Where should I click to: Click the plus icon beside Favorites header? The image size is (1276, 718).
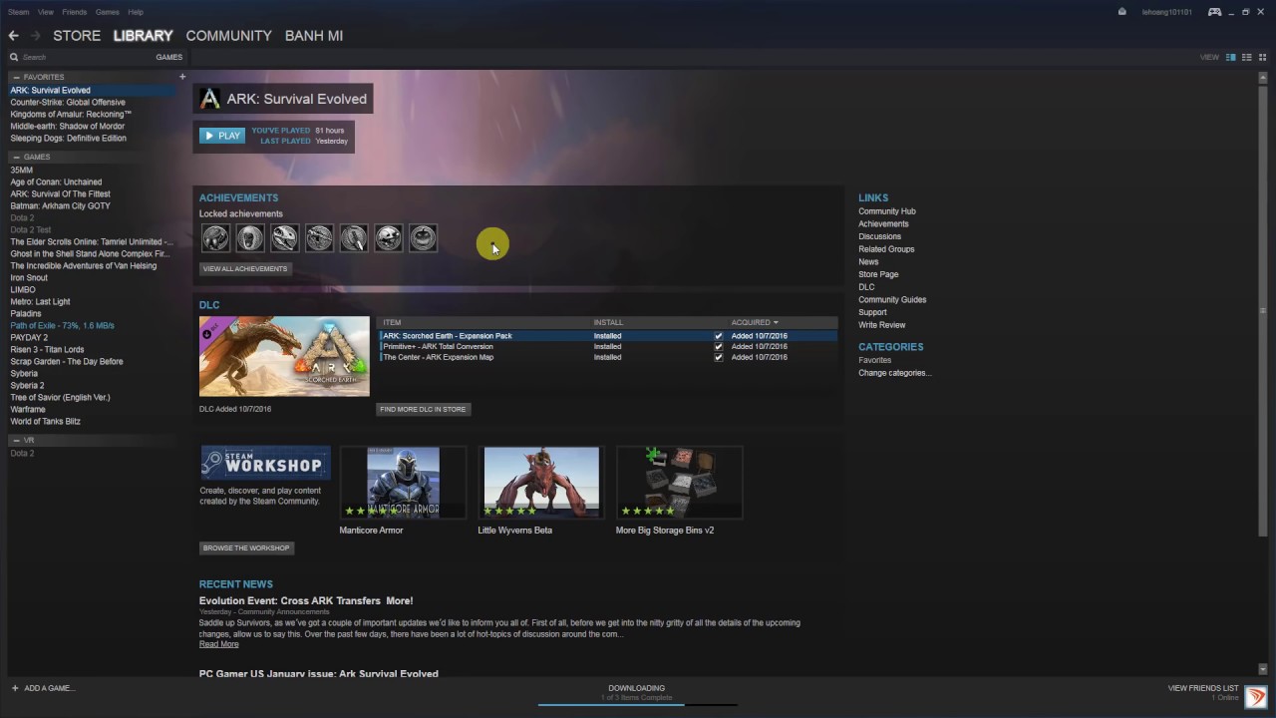click(x=182, y=77)
